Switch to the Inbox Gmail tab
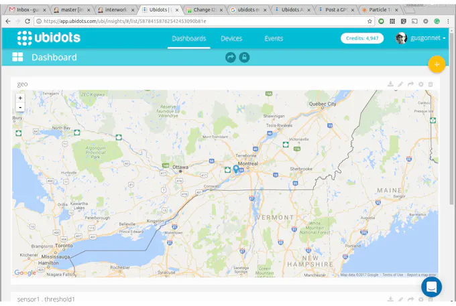This screenshot has height=306, width=456. tap(26, 10)
